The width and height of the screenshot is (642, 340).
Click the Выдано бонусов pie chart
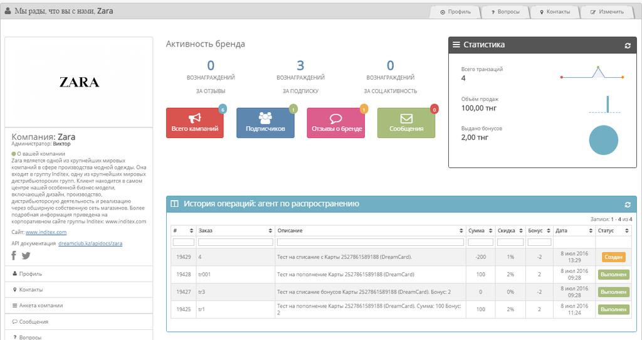(x=604, y=140)
